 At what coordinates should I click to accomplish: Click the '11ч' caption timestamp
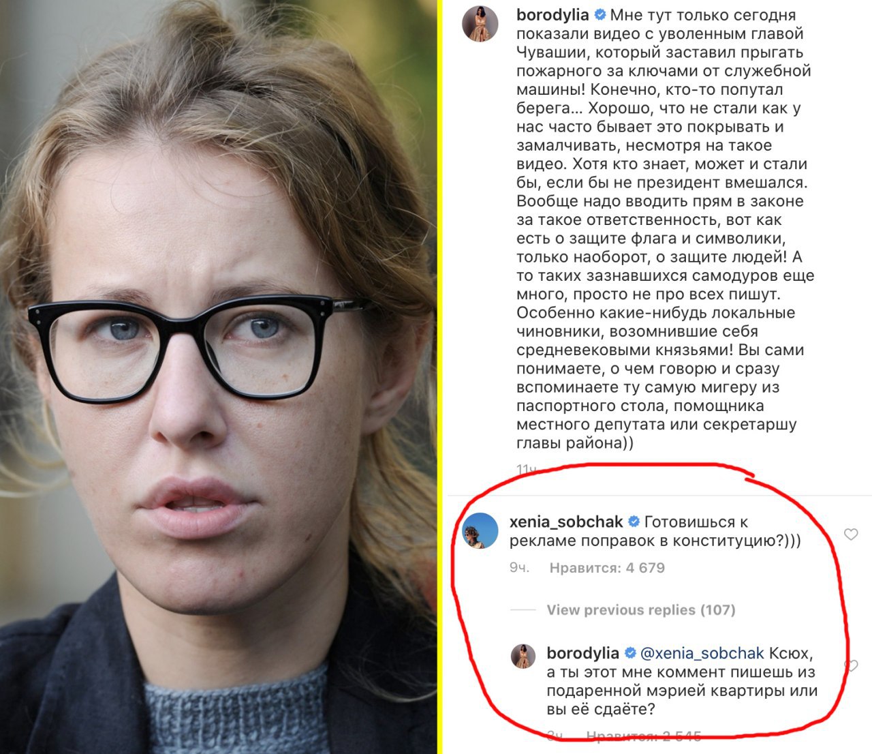tap(527, 469)
